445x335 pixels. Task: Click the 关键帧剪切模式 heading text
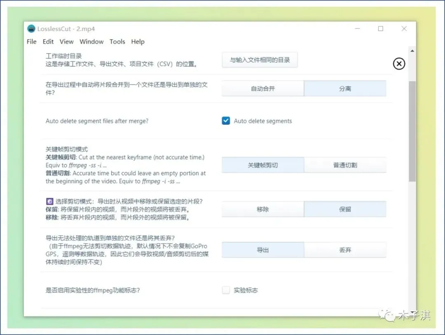67,149
